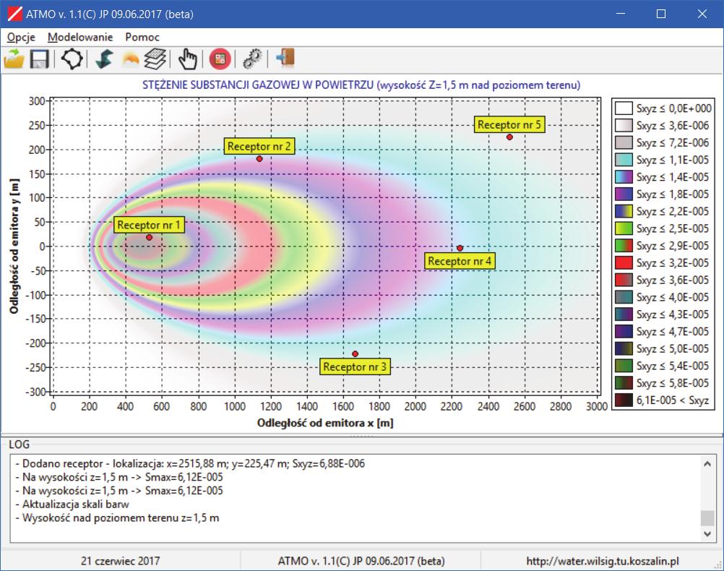Click the swatch for Sxyz ≤ 2,2E-005
This screenshot has width=724, height=571.
pyautogui.click(x=624, y=211)
